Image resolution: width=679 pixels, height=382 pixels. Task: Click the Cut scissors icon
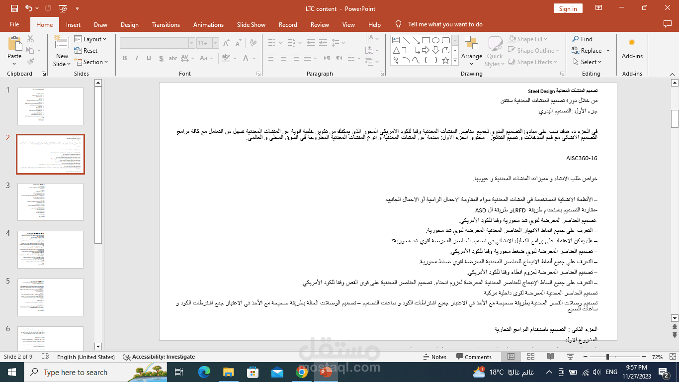30,39
